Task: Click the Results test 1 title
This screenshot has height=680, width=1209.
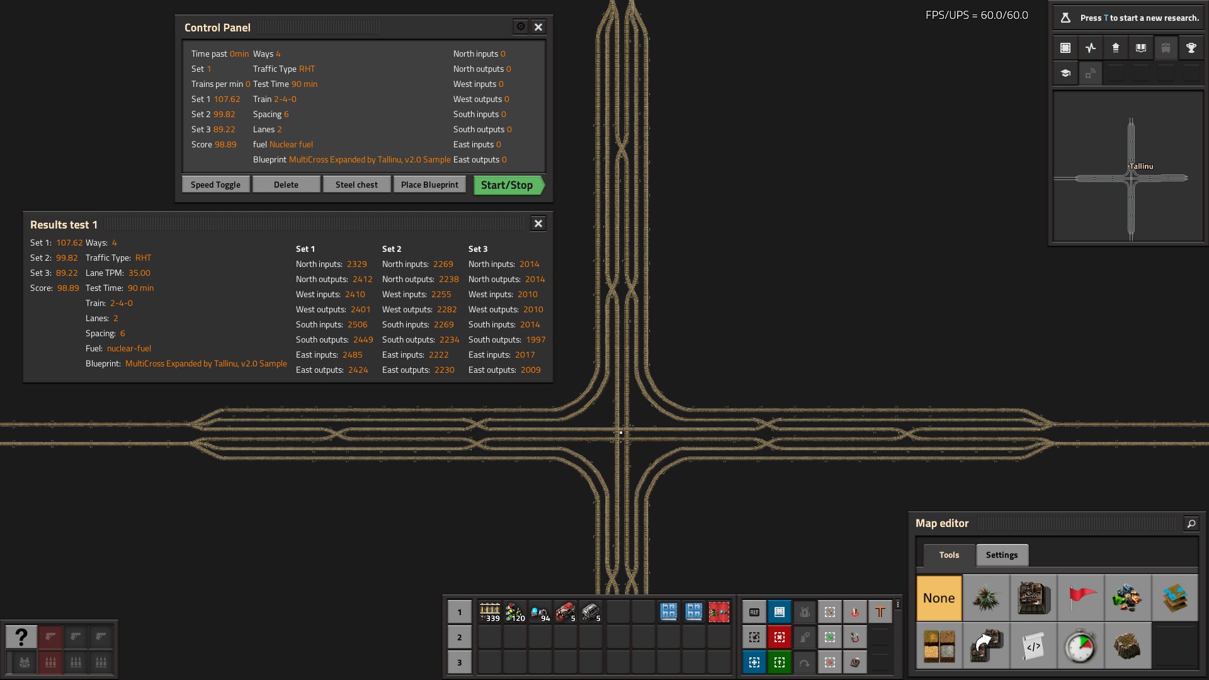Action: (64, 225)
